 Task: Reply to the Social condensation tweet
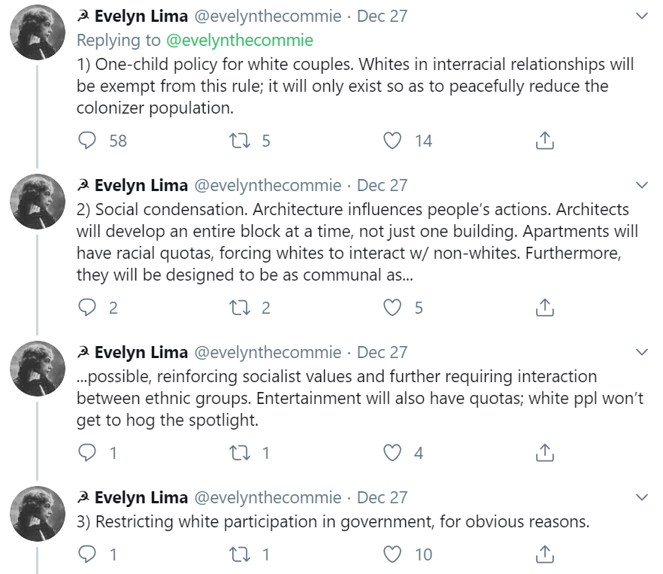[x=88, y=307]
